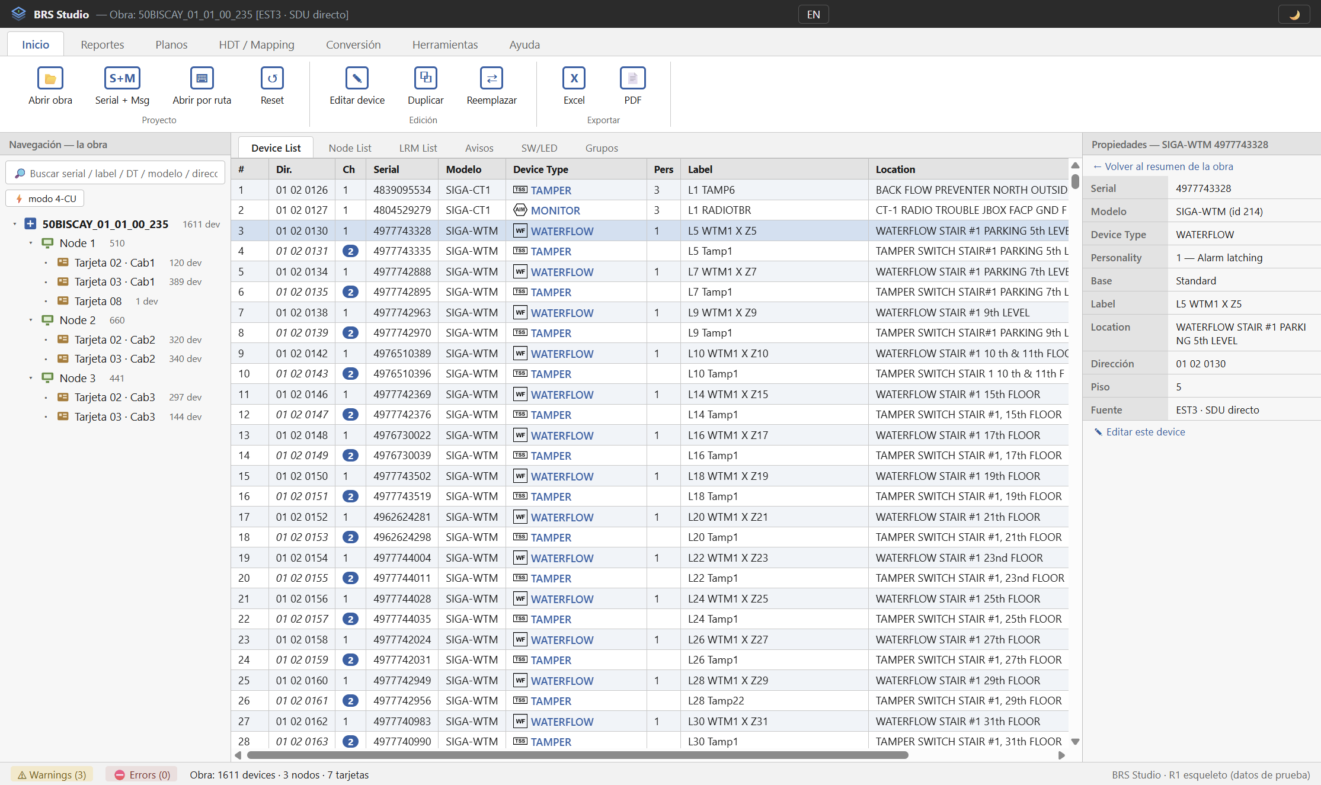This screenshot has width=1321, height=785.
Task: Click the AIM monitor icon in row 2
Action: 520,210
